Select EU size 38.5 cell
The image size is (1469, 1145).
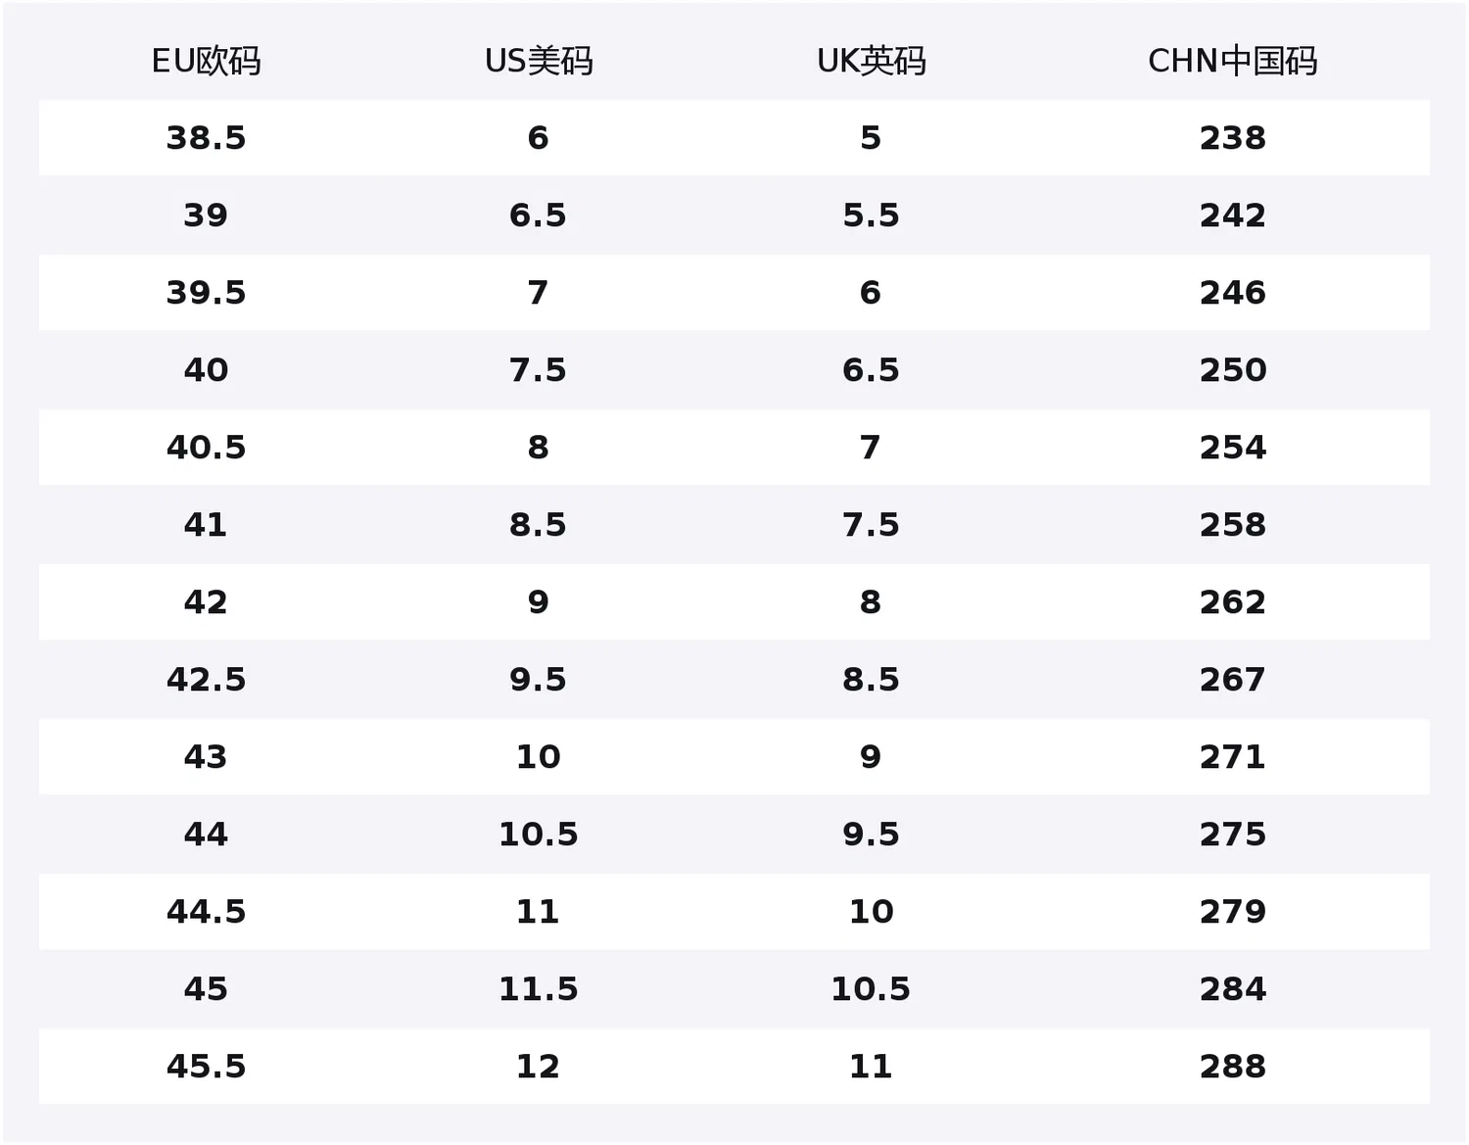206,138
